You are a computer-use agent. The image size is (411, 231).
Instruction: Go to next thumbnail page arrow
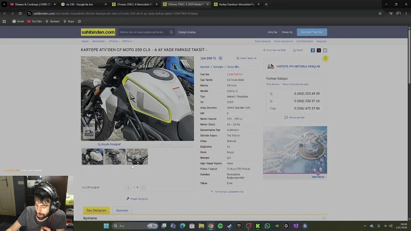(x=143, y=187)
